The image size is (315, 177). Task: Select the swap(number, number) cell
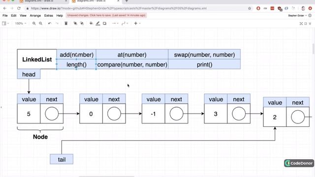pyautogui.click(x=204, y=55)
